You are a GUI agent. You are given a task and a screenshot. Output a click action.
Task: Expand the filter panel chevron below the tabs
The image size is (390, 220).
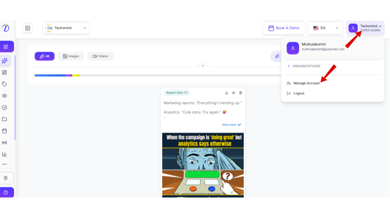pos(203,66)
